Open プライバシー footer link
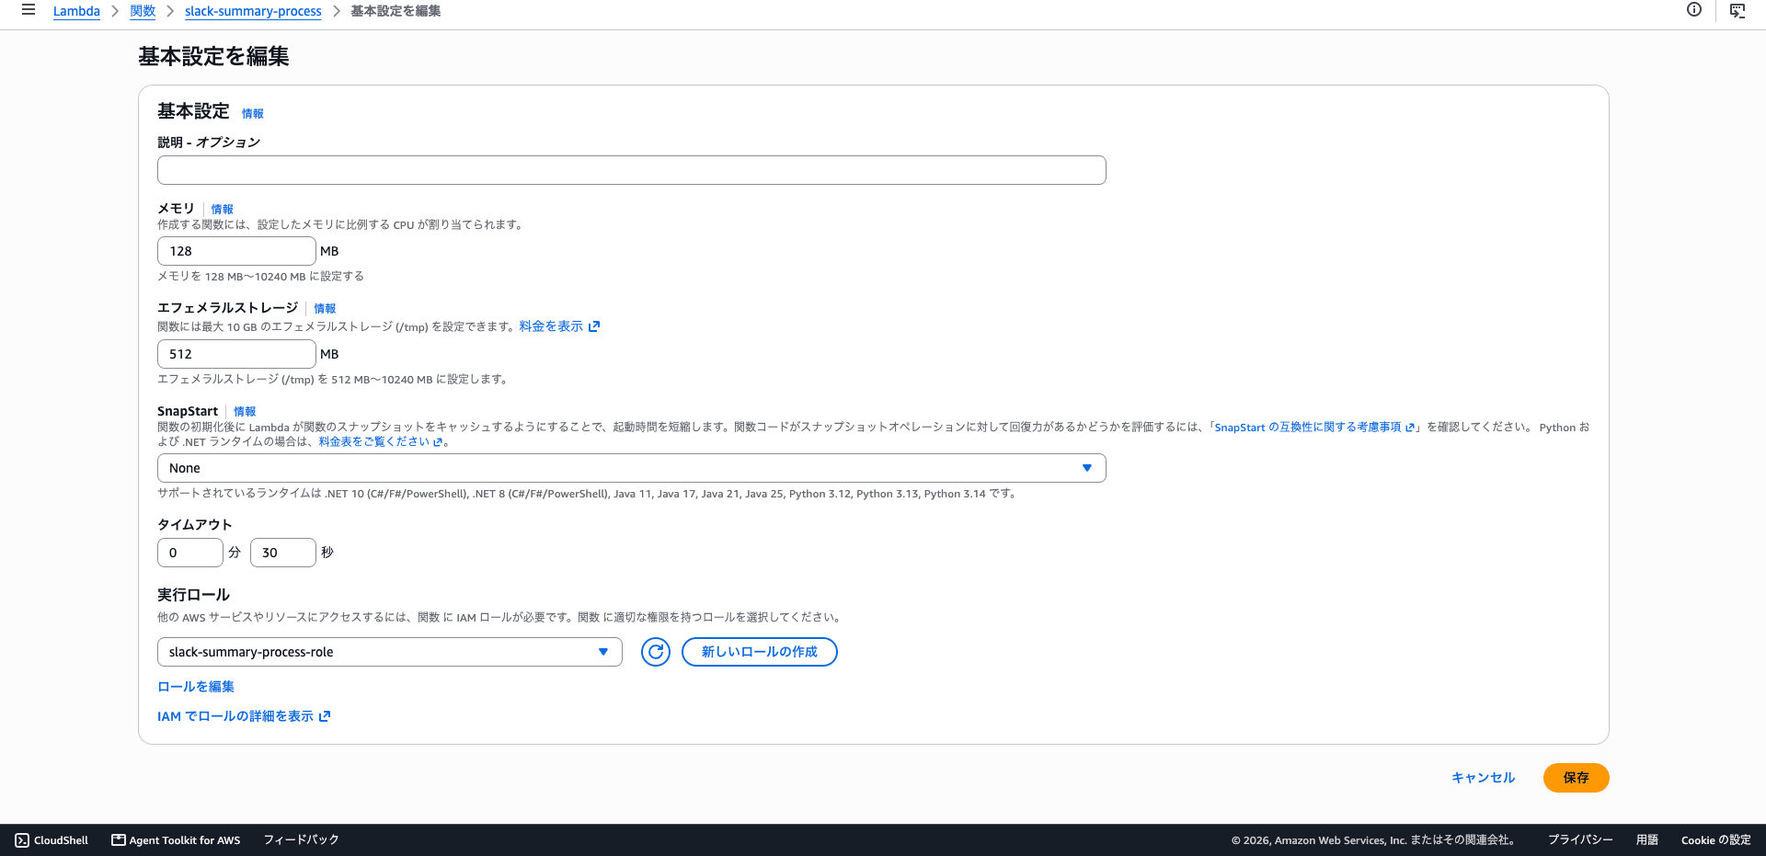 pyautogui.click(x=1580, y=840)
